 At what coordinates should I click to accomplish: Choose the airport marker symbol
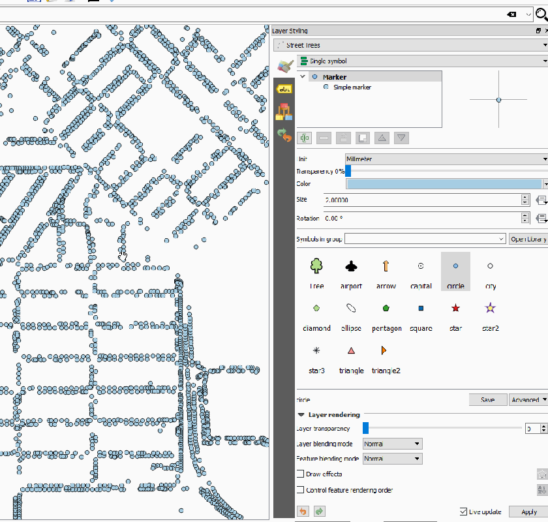tap(351, 266)
